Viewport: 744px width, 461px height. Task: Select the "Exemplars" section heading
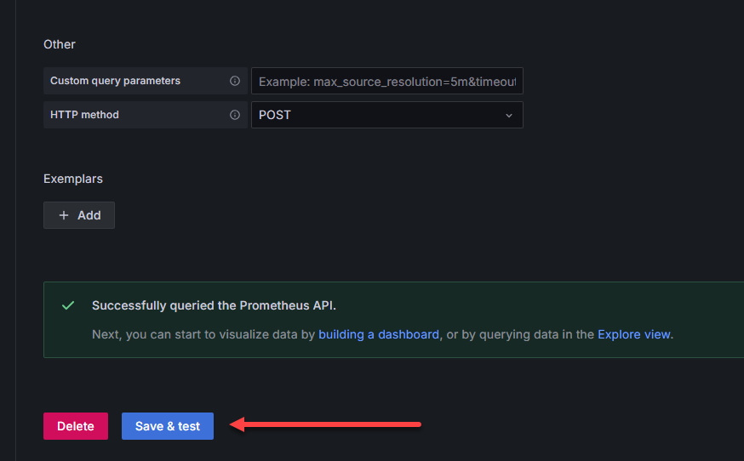coord(73,179)
